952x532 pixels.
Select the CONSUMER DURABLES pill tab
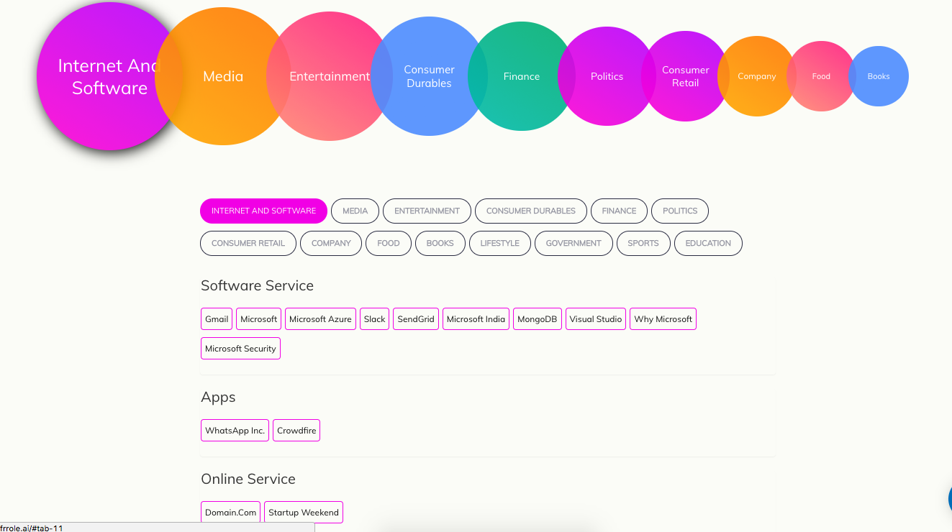point(531,211)
